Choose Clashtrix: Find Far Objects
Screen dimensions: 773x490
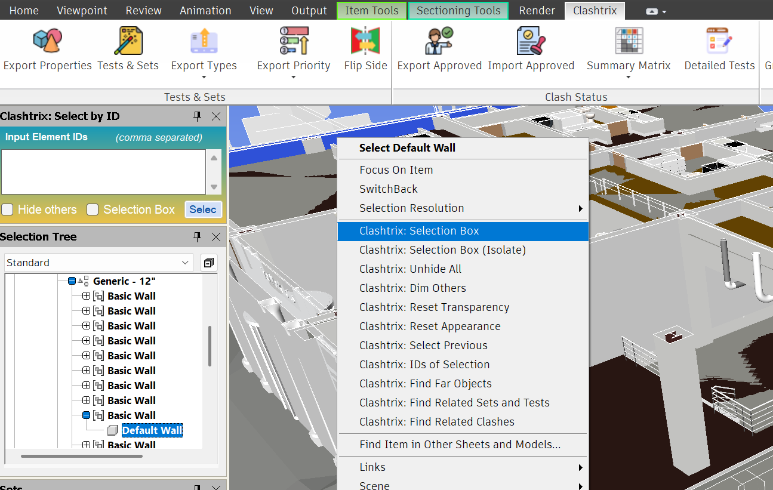(463, 384)
